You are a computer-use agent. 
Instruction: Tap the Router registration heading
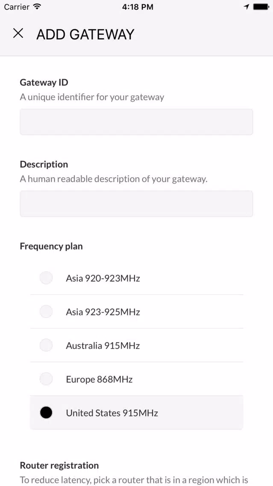(59, 465)
